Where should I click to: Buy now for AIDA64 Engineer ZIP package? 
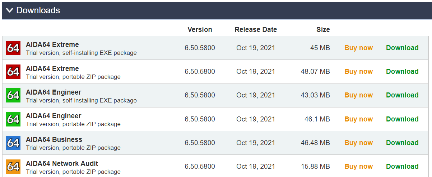coord(358,119)
